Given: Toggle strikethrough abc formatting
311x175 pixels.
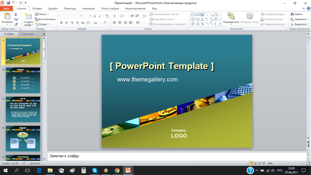Looking at the screenshot, I should 83,23.
